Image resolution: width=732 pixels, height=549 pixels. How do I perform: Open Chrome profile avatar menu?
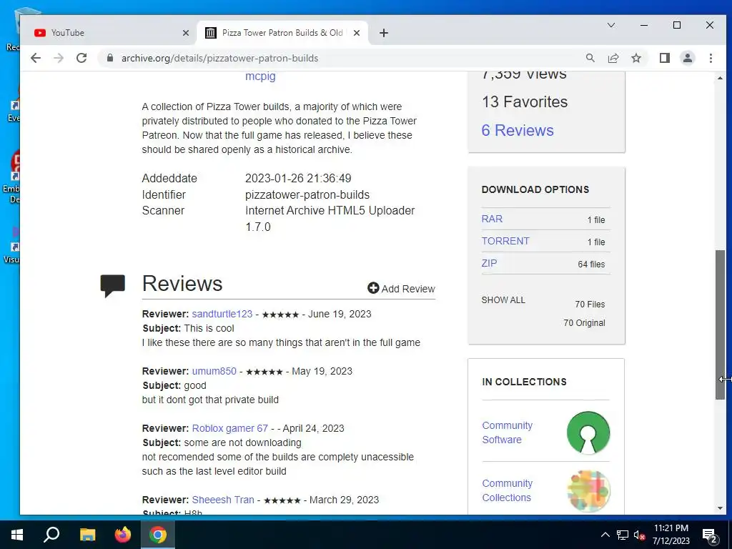coord(688,58)
